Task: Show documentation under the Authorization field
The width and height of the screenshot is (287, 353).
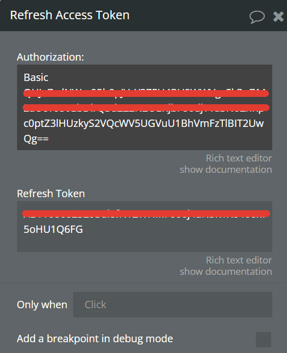Action: click(226, 169)
